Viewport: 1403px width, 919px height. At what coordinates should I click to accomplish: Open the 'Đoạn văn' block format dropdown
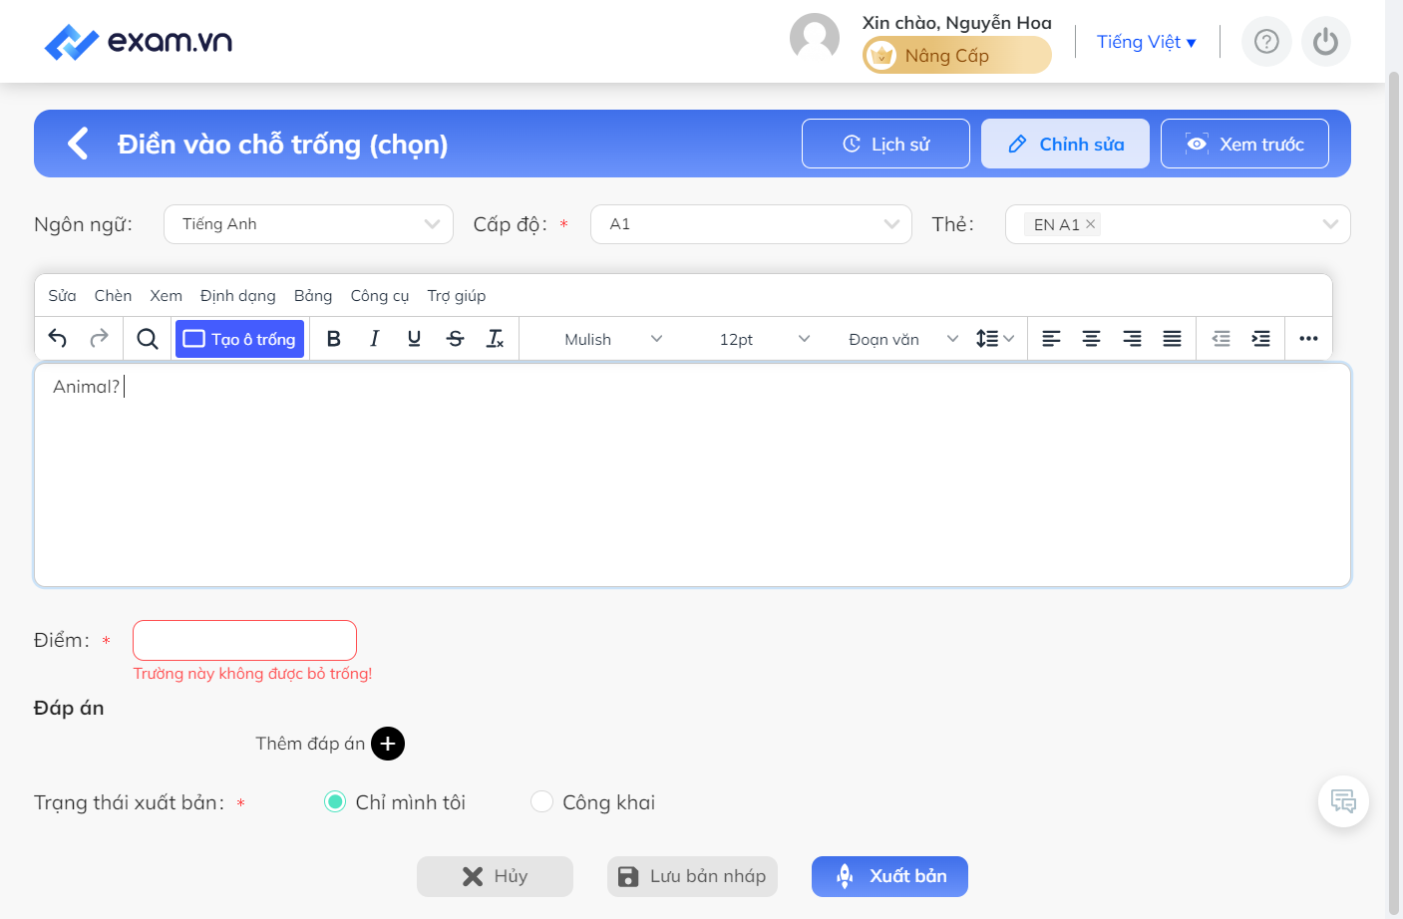(x=903, y=339)
